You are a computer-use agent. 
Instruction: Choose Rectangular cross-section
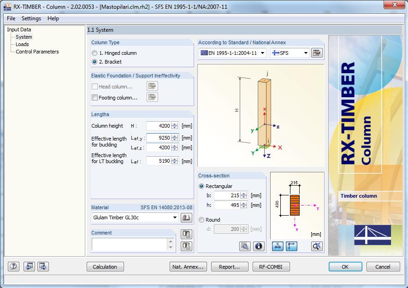(201, 186)
